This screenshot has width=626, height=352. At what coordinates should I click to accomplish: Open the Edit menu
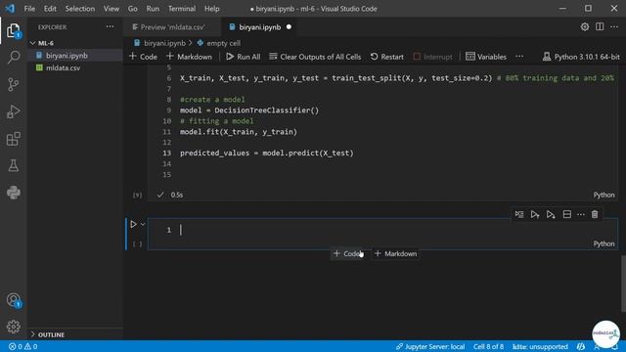coord(50,9)
